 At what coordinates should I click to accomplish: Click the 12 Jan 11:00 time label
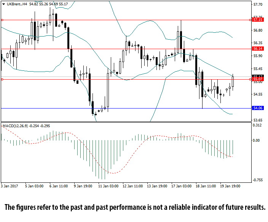pos(132,186)
